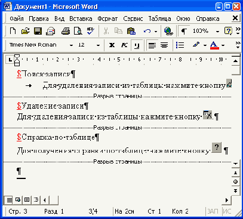Toggle ЗАП macro recording indicator
243x219 pixels.
[x=213, y=211]
